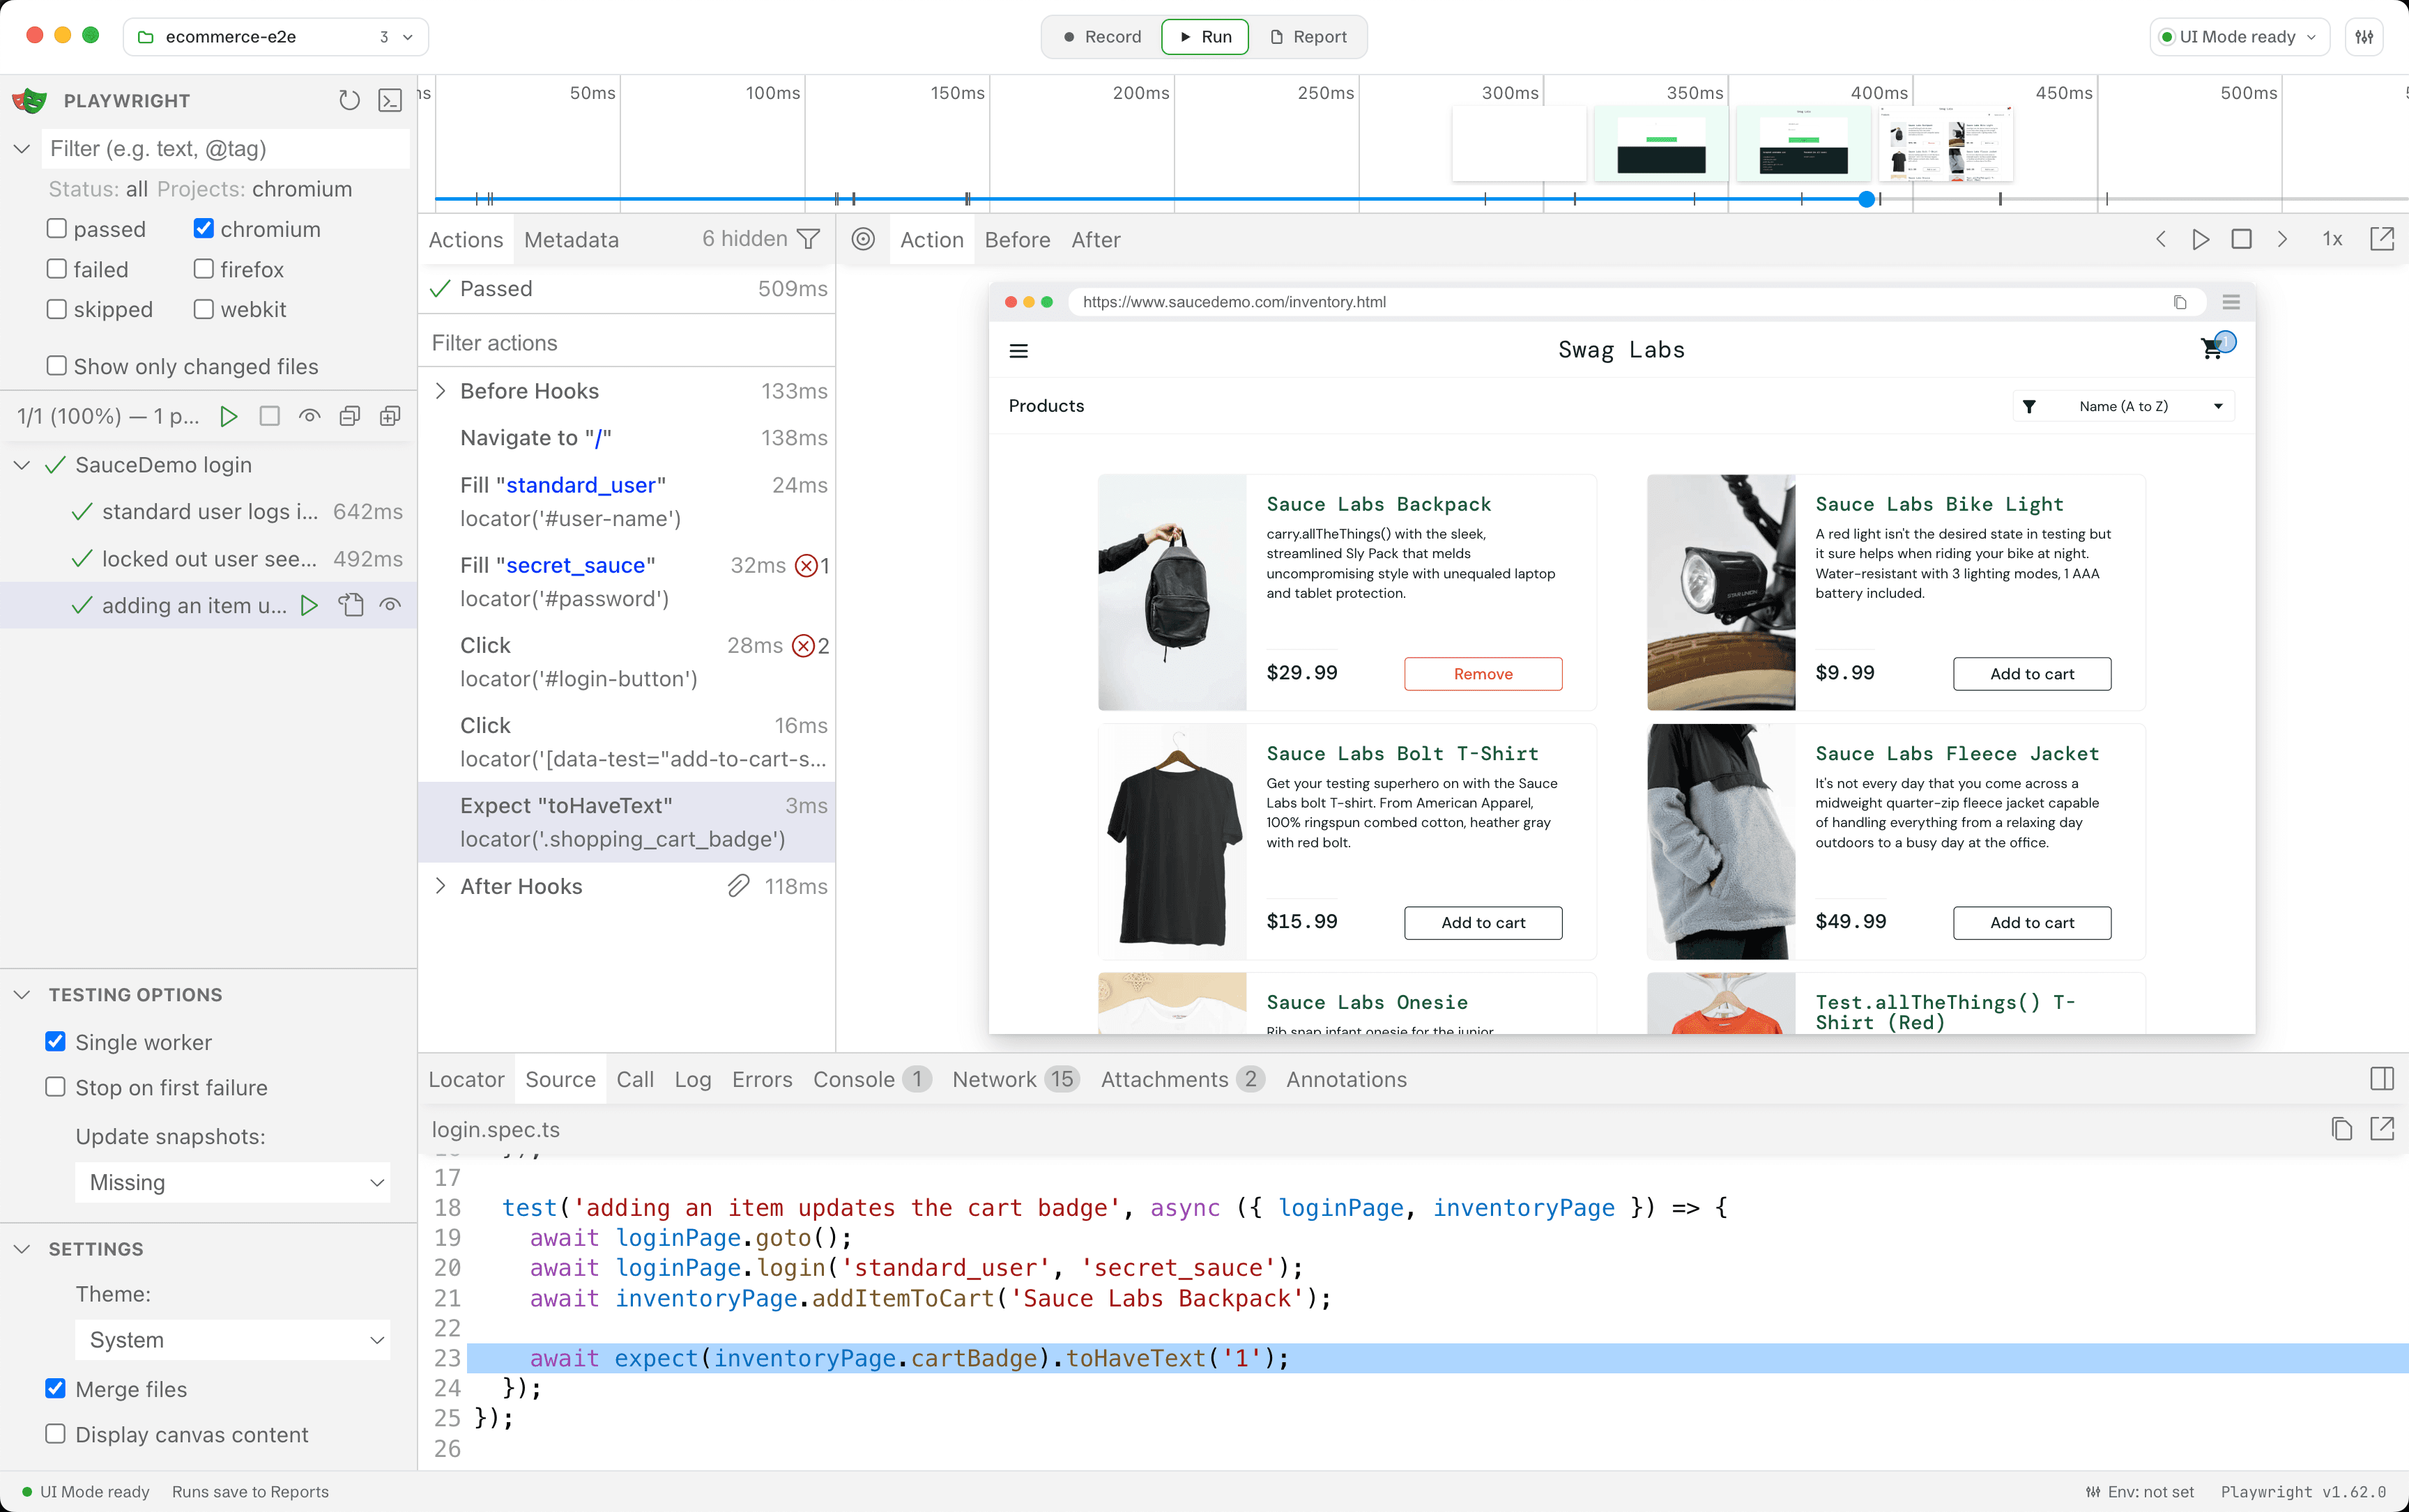2409x1512 pixels.
Task: Collapse SETTINGS section
Action: pyautogui.click(x=21, y=1249)
